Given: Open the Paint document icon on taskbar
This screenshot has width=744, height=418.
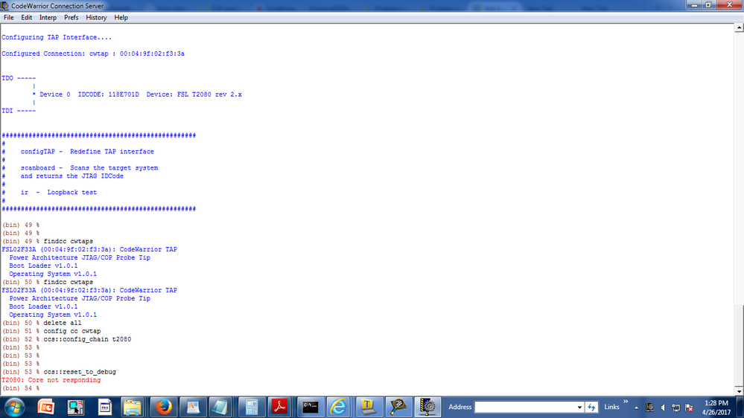Looking at the screenshot, I should click(104, 407).
